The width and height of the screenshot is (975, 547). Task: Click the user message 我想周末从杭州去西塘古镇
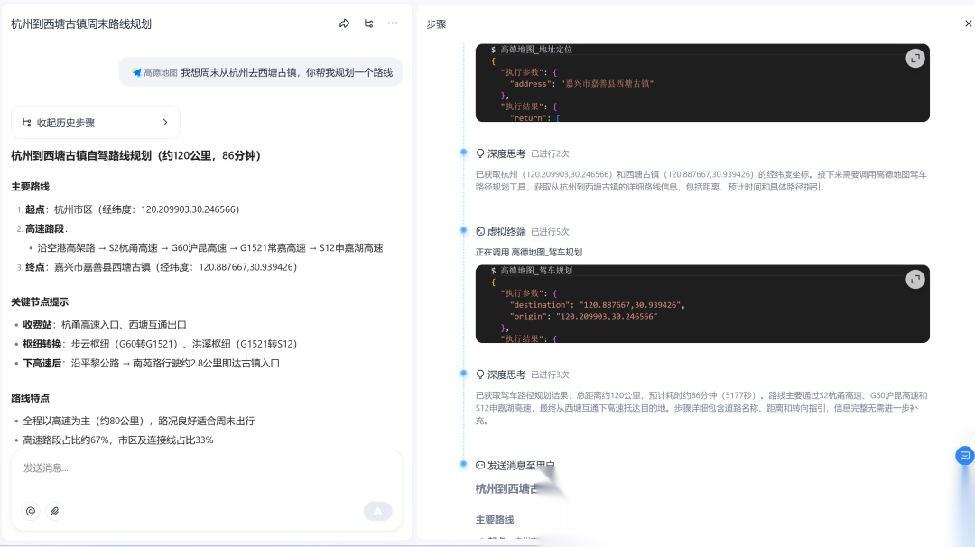pyautogui.click(x=287, y=73)
